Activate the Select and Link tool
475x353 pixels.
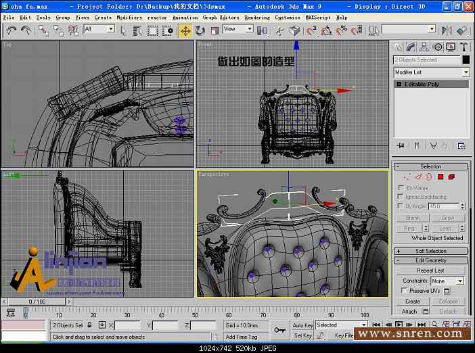pyautogui.click(x=43, y=30)
